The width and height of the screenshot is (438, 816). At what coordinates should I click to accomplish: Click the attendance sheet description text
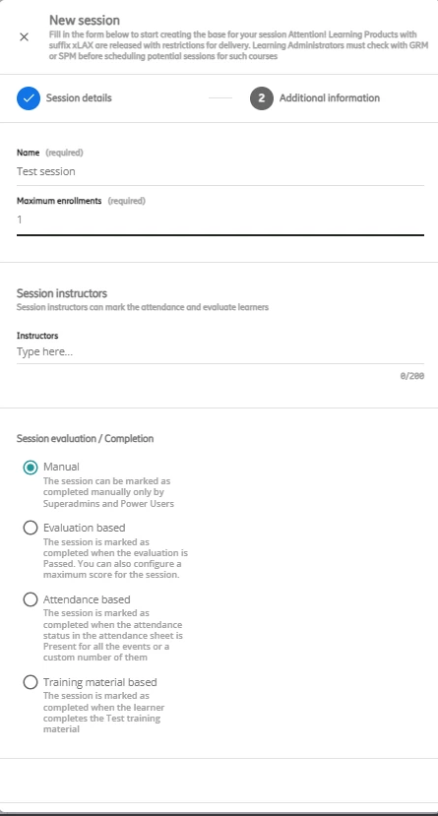click(x=113, y=635)
